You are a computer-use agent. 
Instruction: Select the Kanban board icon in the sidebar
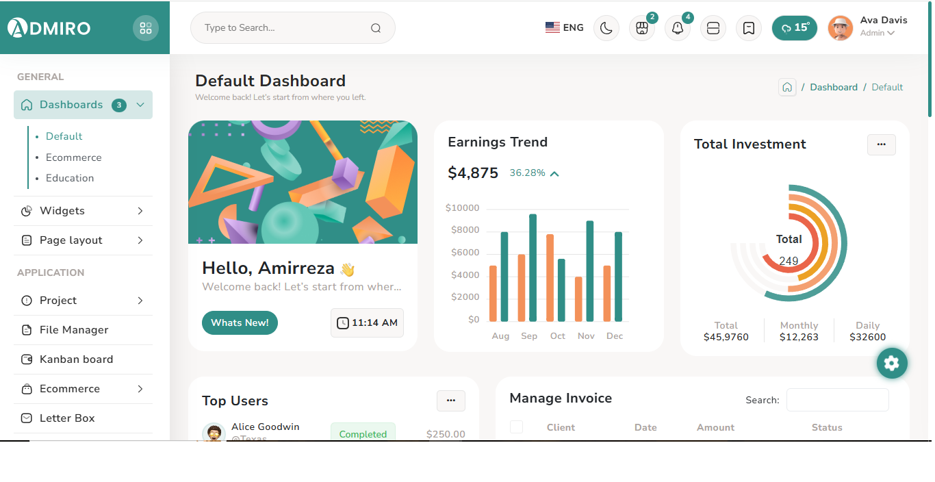point(27,359)
